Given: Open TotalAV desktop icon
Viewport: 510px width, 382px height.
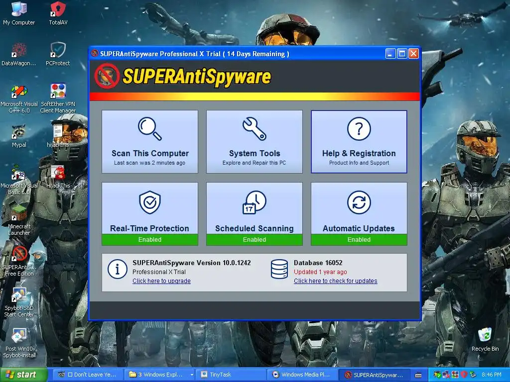Looking at the screenshot, I should (x=58, y=13).
